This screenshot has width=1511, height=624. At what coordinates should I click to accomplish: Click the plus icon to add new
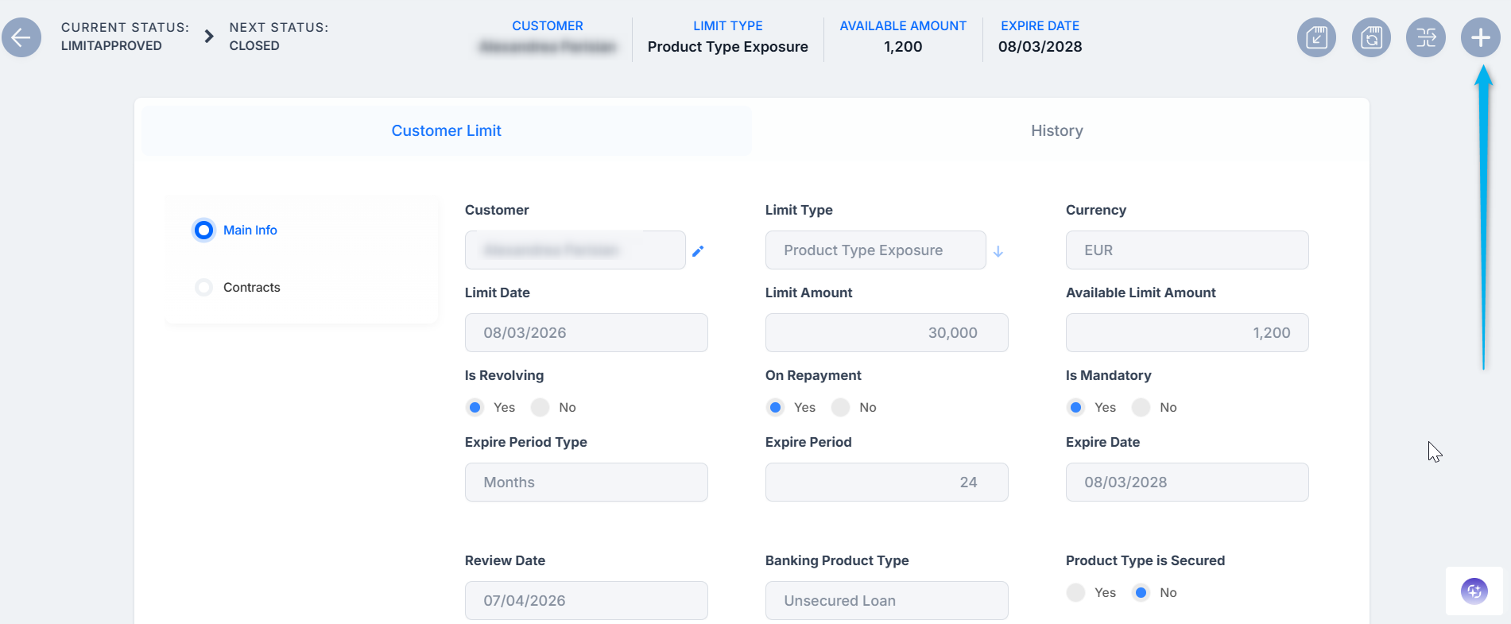(x=1480, y=37)
